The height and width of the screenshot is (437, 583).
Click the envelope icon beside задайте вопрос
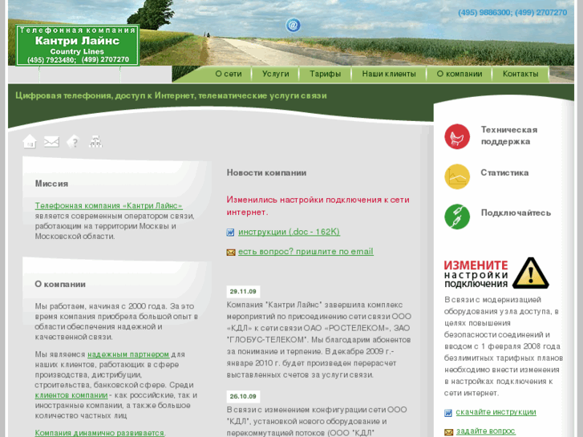coord(449,432)
